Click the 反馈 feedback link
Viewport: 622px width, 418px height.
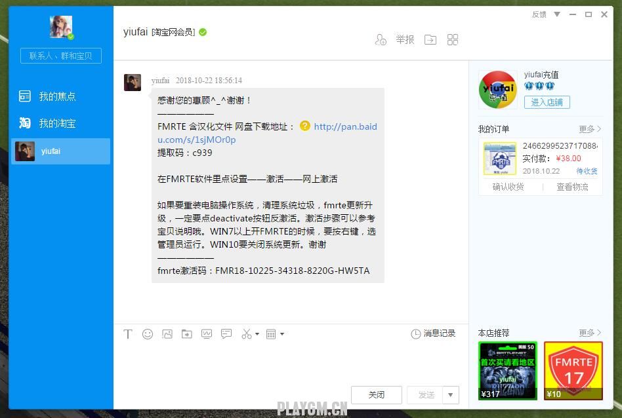click(539, 14)
